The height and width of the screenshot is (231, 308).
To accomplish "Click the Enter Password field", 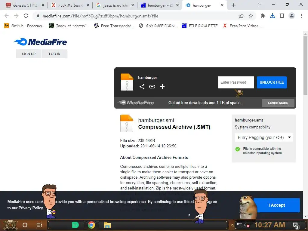I will [x=236, y=82].
